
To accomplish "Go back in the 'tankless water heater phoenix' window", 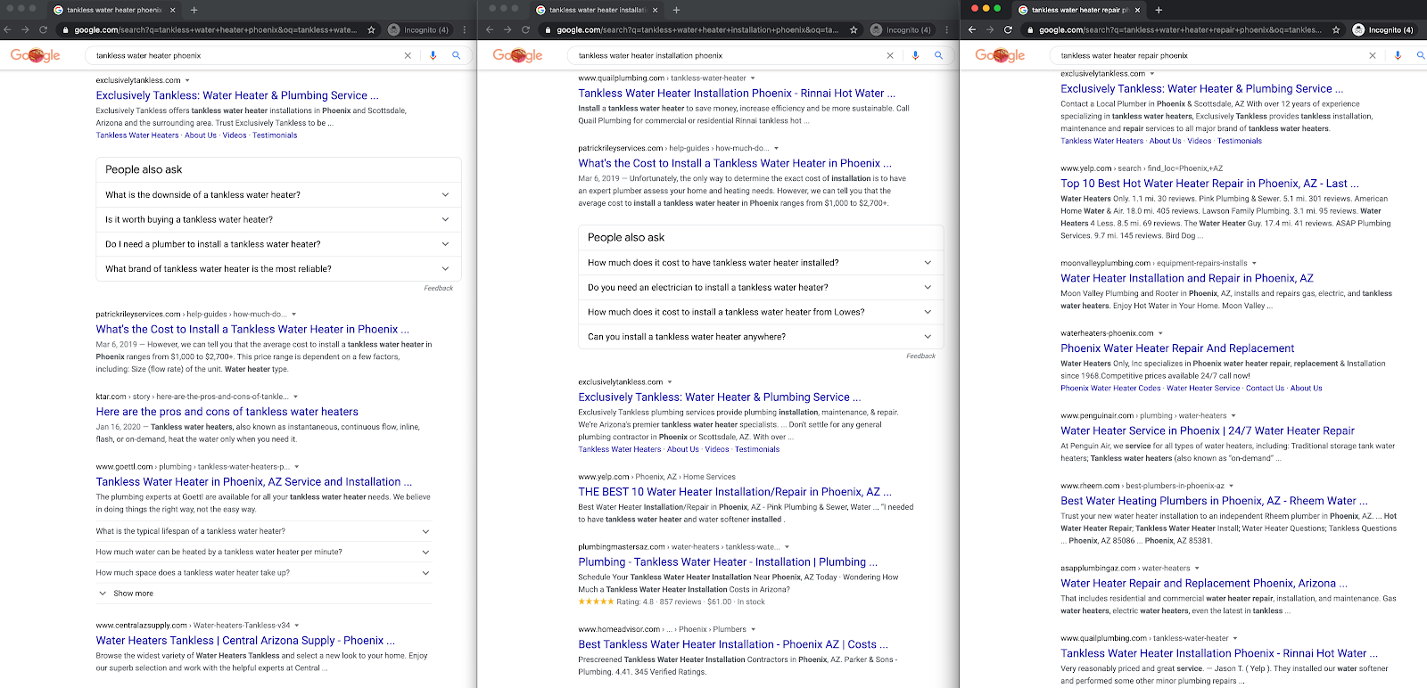I will pos(7,29).
